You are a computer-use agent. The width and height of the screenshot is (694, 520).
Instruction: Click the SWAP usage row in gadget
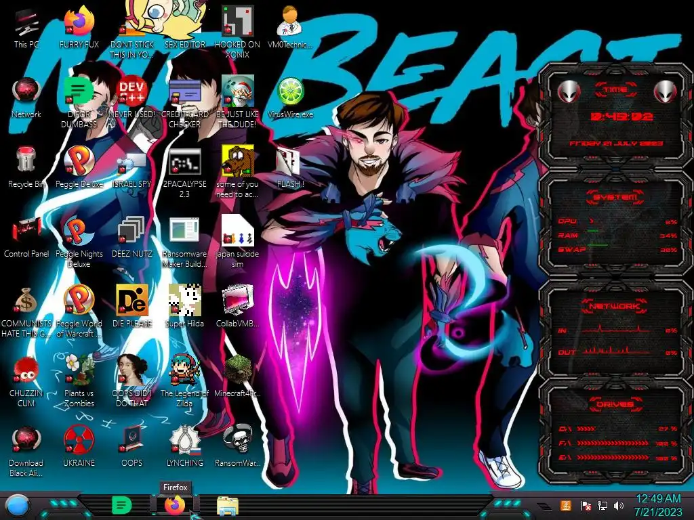618,249
